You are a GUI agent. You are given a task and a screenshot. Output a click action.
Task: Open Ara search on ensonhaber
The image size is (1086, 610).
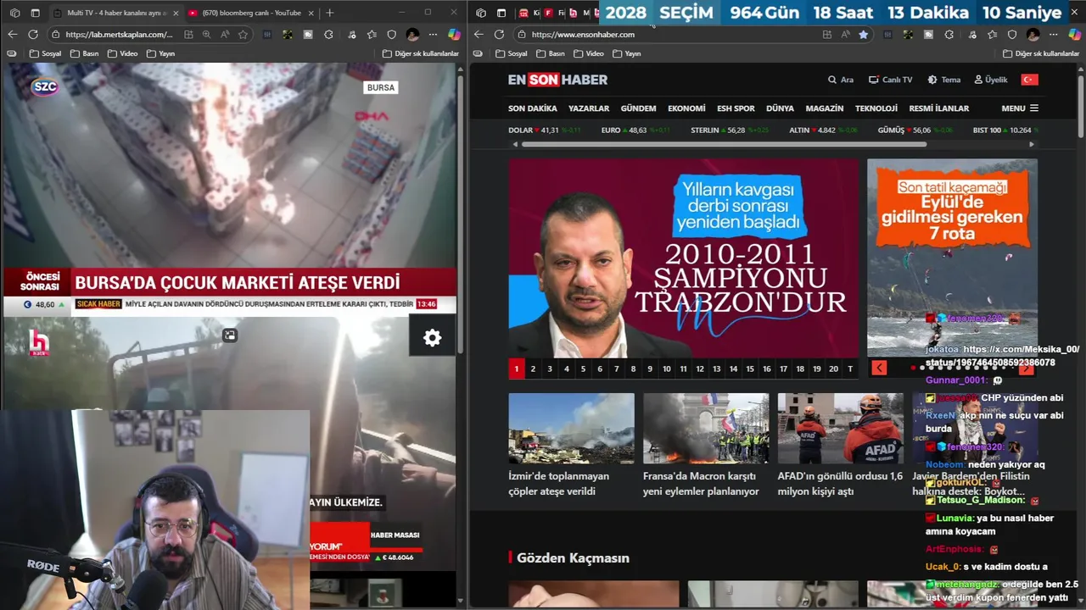pyautogui.click(x=841, y=80)
